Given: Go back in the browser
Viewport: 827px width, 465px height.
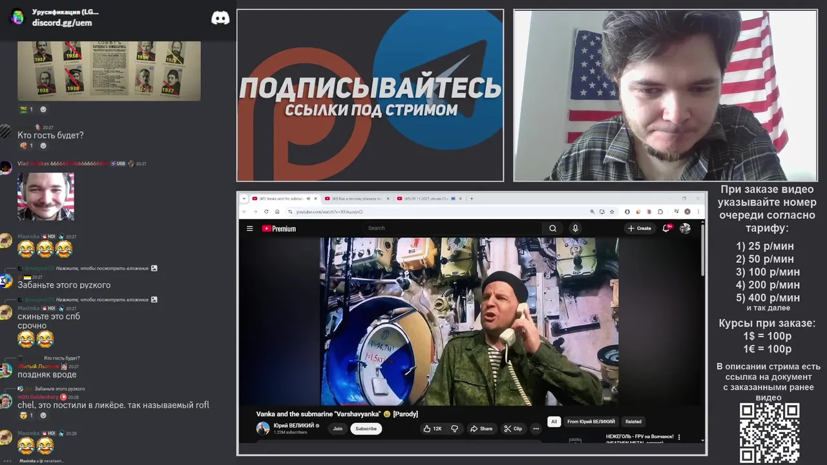Looking at the screenshot, I should (245, 212).
